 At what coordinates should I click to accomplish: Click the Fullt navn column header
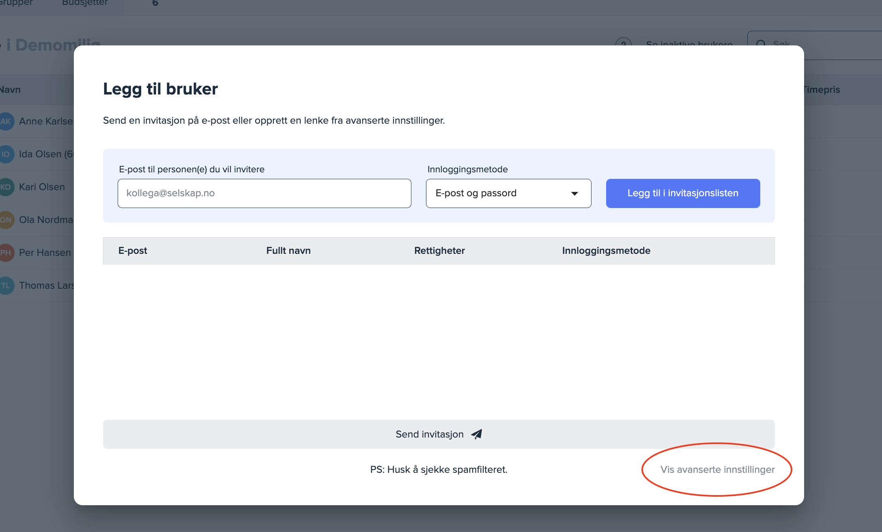[x=288, y=251]
